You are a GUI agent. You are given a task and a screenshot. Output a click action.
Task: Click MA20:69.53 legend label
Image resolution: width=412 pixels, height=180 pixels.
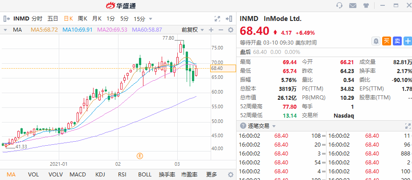point(112,30)
